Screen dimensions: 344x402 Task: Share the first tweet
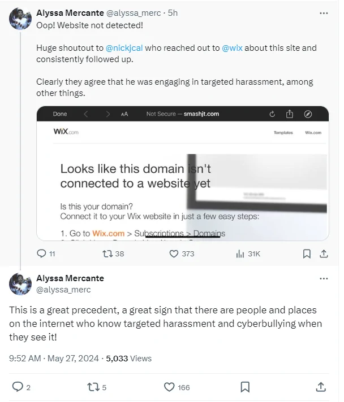[x=324, y=254]
